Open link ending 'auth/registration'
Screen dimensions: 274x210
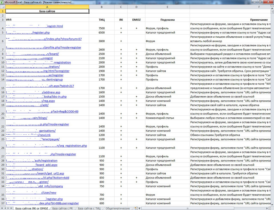coord(32,161)
